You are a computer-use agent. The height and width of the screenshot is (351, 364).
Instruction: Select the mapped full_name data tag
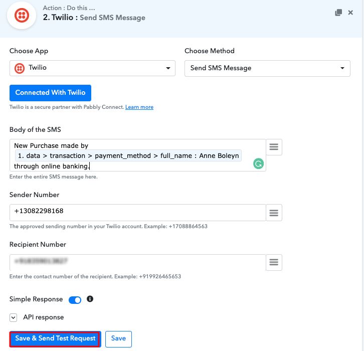tap(128, 155)
